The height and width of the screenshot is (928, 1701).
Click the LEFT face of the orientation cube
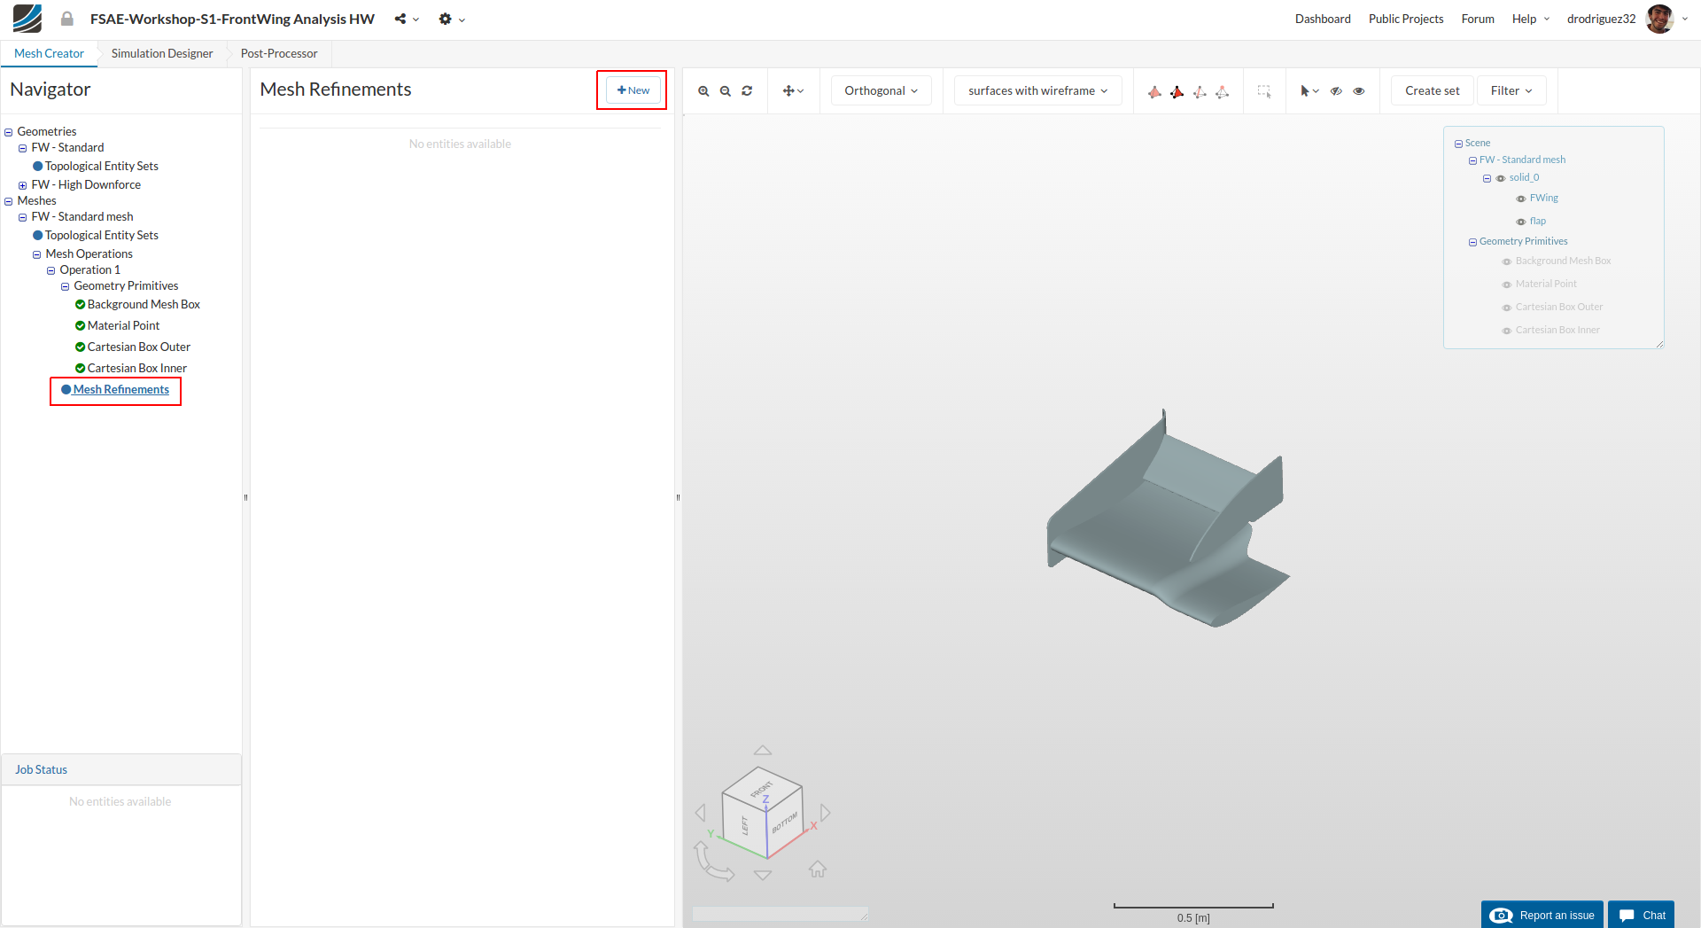coord(744,825)
